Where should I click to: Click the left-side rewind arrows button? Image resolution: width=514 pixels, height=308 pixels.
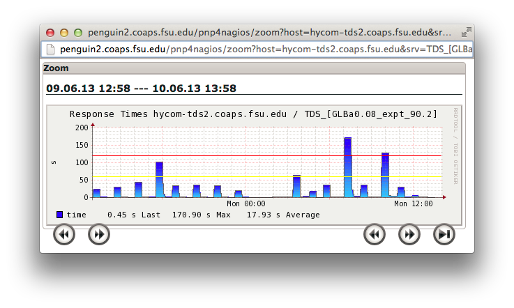[x=64, y=235]
